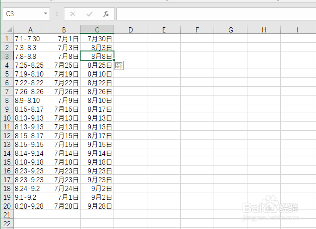Viewport: 316px width, 229px height.
Task: Select cell C20 containing 9月28日
Action: point(97,206)
